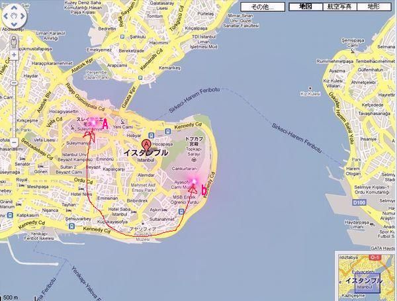Click the transit icon below MSB Erkek Öğrenci Yurdu
Screen dimensions: 397x301
pyautogui.click(x=181, y=212)
